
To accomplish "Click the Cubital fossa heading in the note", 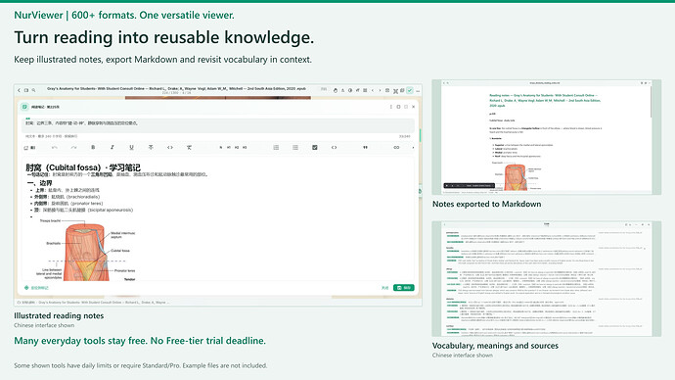I will click(83, 167).
